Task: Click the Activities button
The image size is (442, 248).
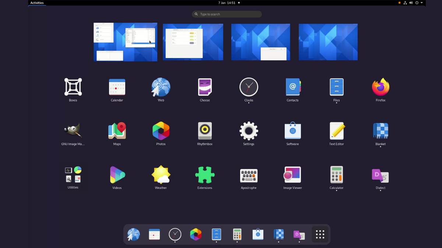Action: pyautogui.click(x=37, y=3)
